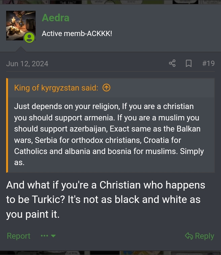Click the dropdown caret beside the dots
The height and width of the screenshot is (255, 221).
click(x=53, y=236)
